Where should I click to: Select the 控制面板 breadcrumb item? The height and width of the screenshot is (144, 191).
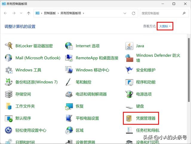click(50, 13)
